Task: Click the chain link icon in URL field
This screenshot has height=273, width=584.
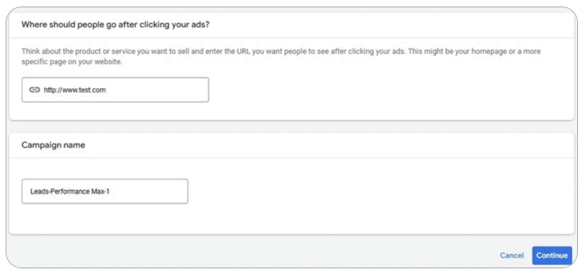Action: coord(34,90)
